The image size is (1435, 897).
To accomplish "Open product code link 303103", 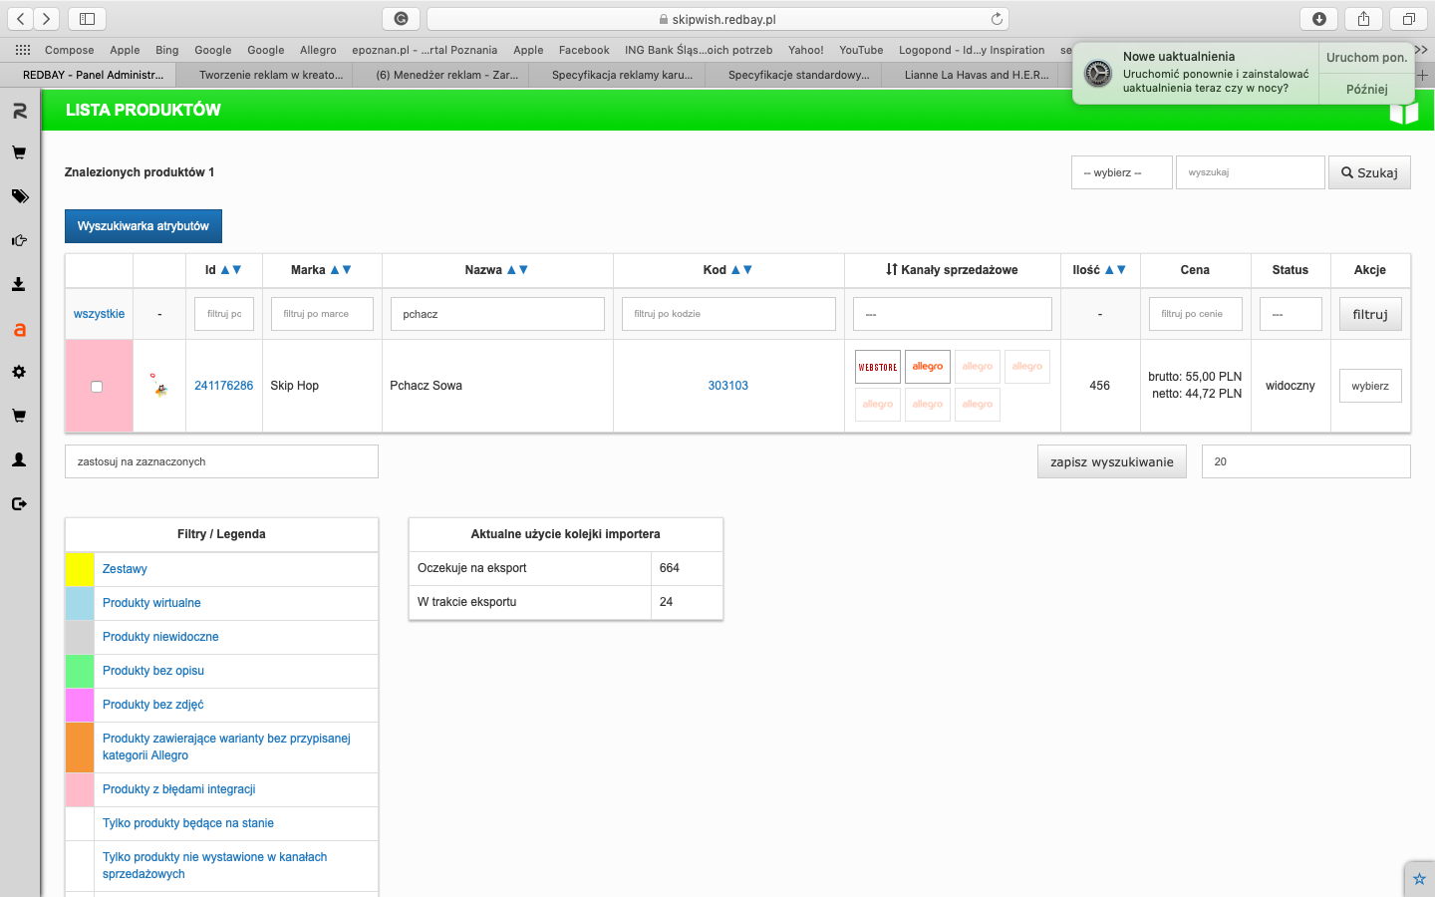I will pos(727,386).
